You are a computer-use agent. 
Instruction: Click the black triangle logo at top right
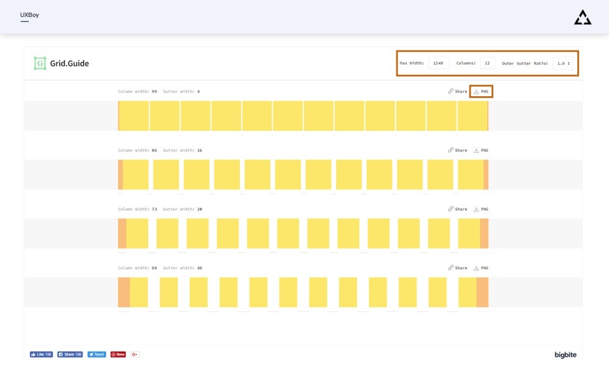pyautogui.click(x=582, y=18)
